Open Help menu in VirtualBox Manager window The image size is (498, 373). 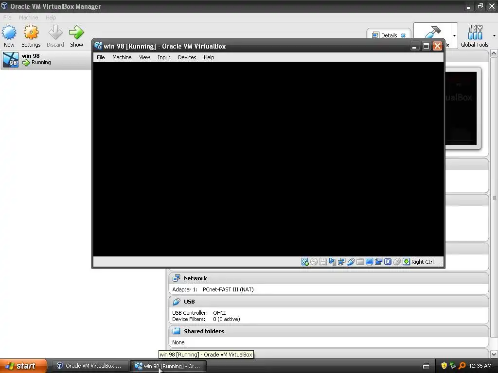(51, 17)
